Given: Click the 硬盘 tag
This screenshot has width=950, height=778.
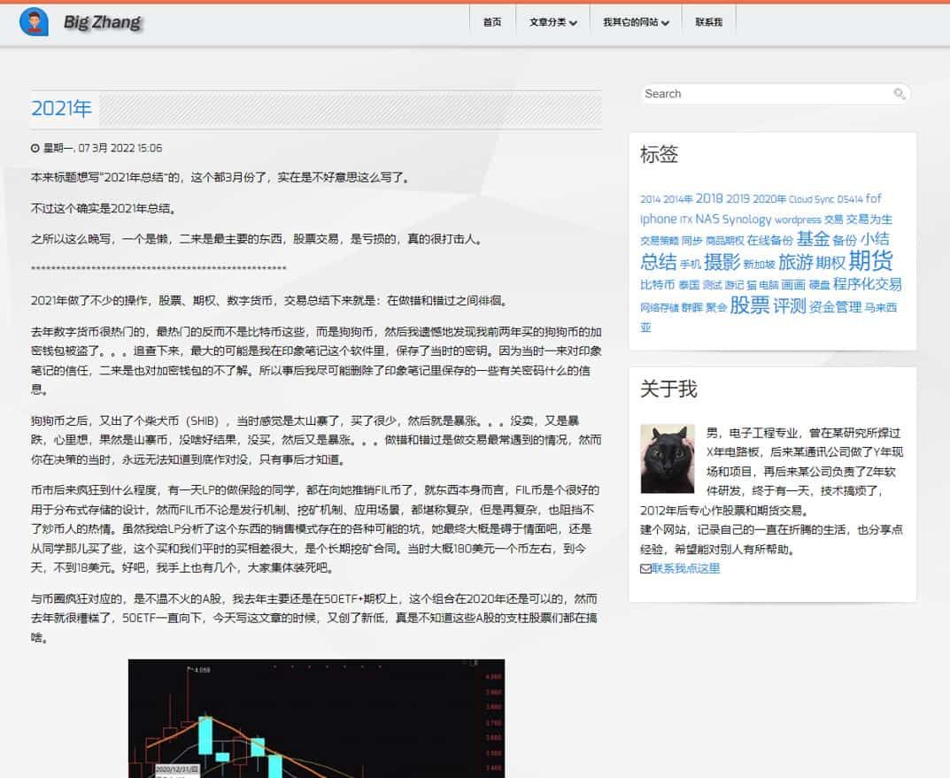Looking at the screenshot, I should coord(819,285).
